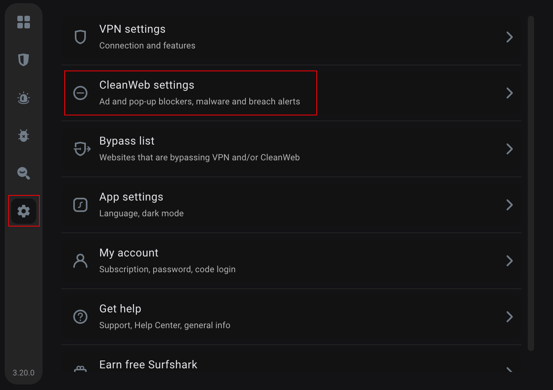The image size is (553, 390).
Task: Open the Search magnifier icon in sidebar
Action: (24, 173)
